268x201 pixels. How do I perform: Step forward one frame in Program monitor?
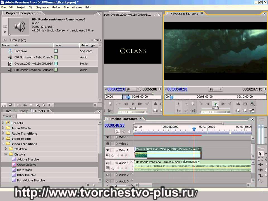point(222,104)
